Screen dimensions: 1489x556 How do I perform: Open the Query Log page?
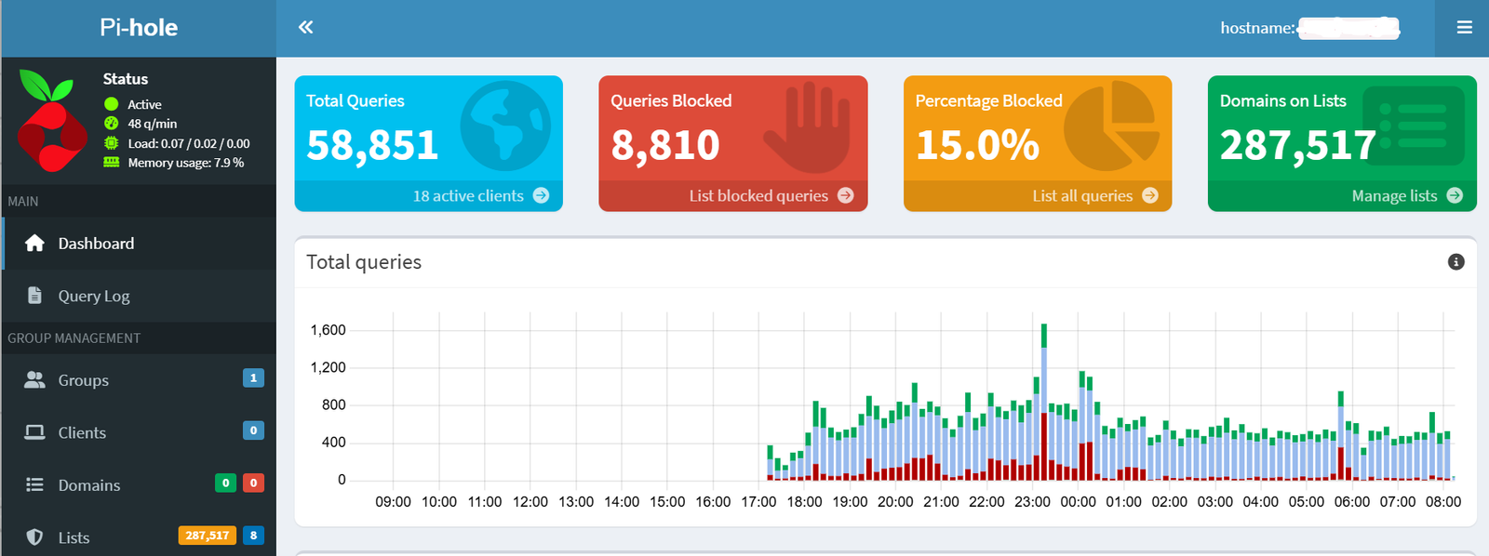94,296
